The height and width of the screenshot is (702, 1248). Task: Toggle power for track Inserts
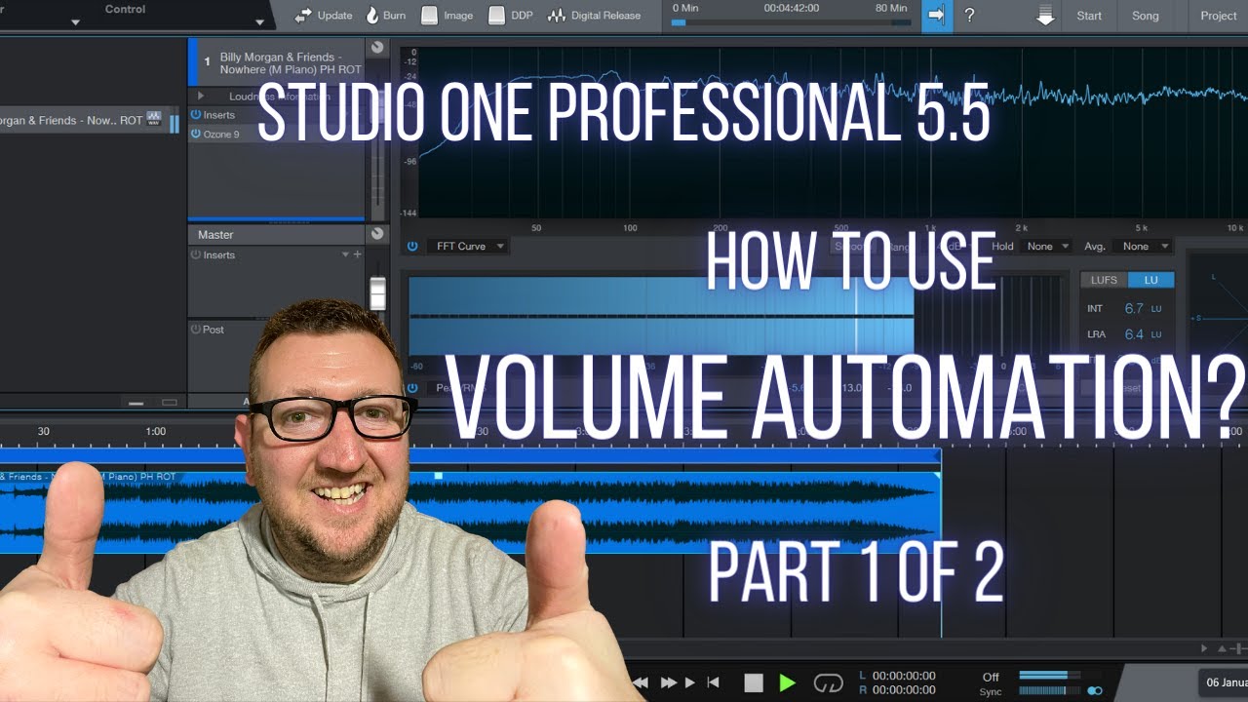(196, 115)
